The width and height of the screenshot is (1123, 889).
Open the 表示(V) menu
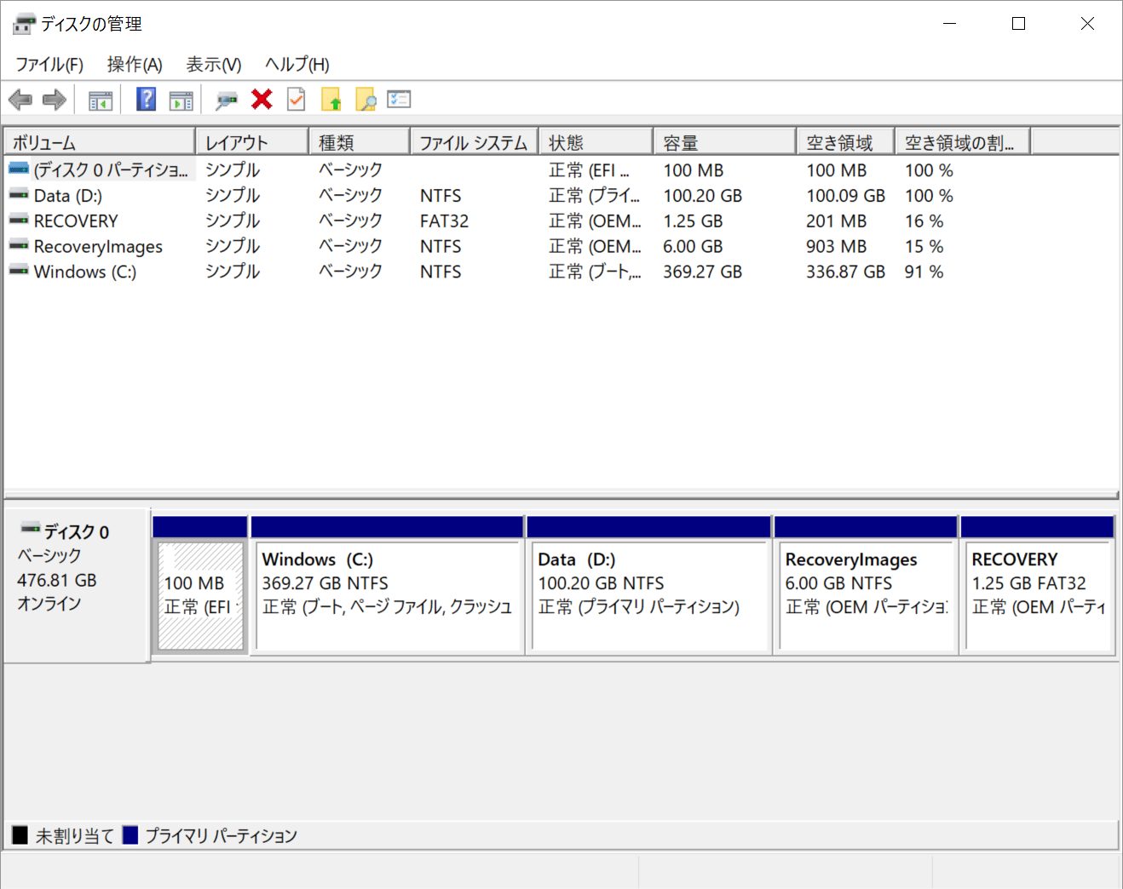coord(214,65)
